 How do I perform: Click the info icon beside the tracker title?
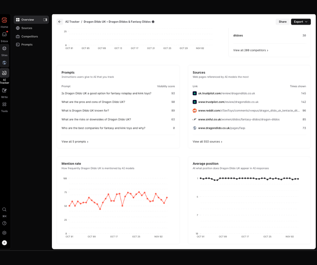point(153,22)
